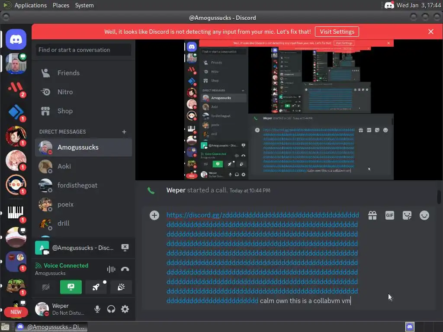Screen dimensions: 443x332
Task: Open the drill direct message
Action: pyautogui.click(x=83, y=223)
